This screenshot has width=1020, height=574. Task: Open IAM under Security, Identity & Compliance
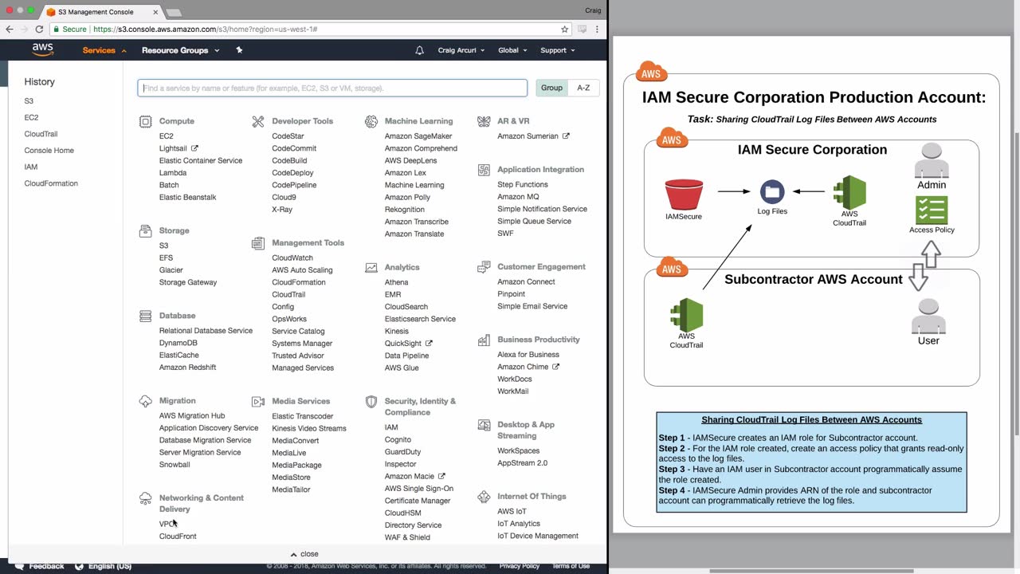[x=391, y=427]
